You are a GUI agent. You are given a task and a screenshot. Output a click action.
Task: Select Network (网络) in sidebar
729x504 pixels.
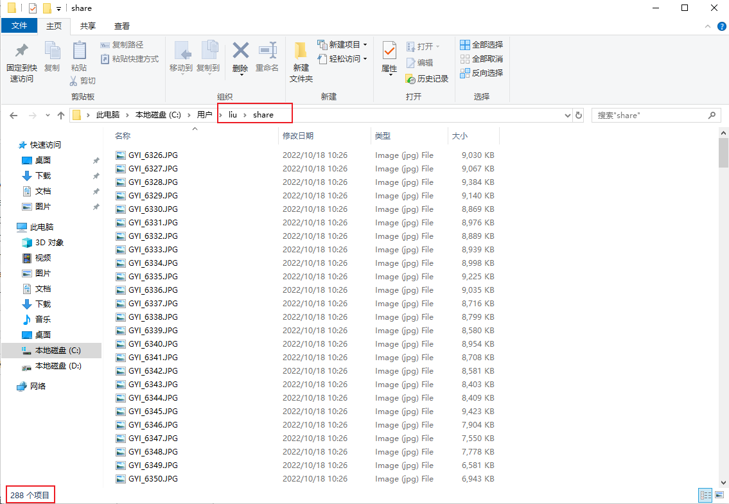[38, 386]
